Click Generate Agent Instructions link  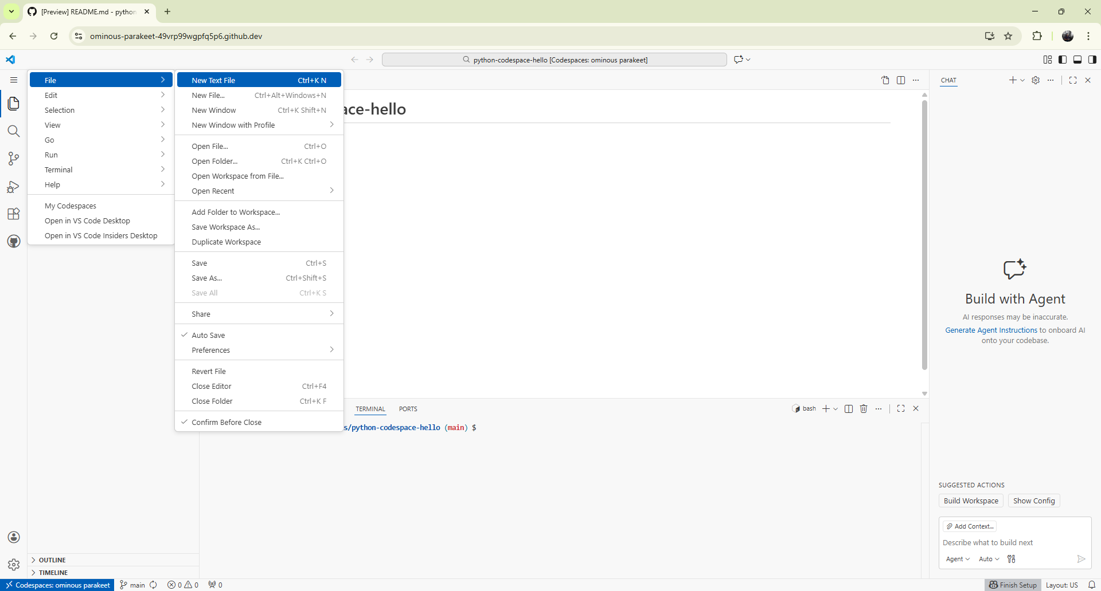pos(991,330)
